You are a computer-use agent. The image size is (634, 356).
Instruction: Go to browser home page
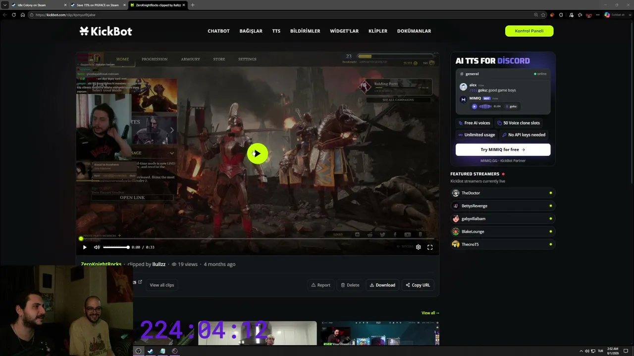(x=22, y=15)
